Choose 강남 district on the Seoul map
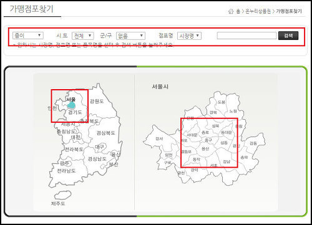The height and width of the screenshot is (225, 312). pyautogui.click(x=227, y=161)
